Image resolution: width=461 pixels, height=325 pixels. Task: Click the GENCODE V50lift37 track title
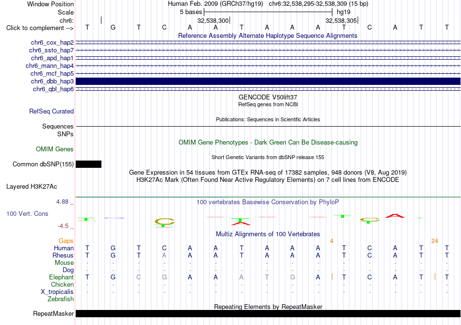click(268, 97)
